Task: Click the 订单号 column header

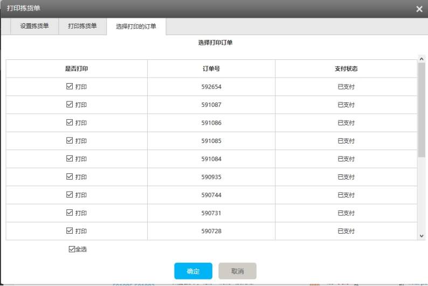Action: (x=211, y=69)
